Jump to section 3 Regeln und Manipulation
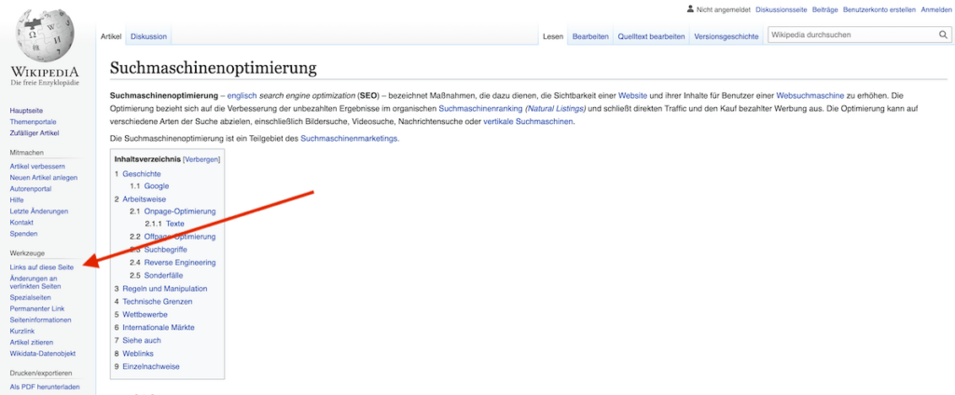This screenshot has width=955, height=395. point(165,289)
